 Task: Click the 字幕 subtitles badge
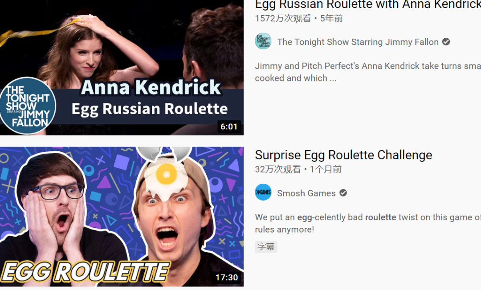(x=266, y=246)
